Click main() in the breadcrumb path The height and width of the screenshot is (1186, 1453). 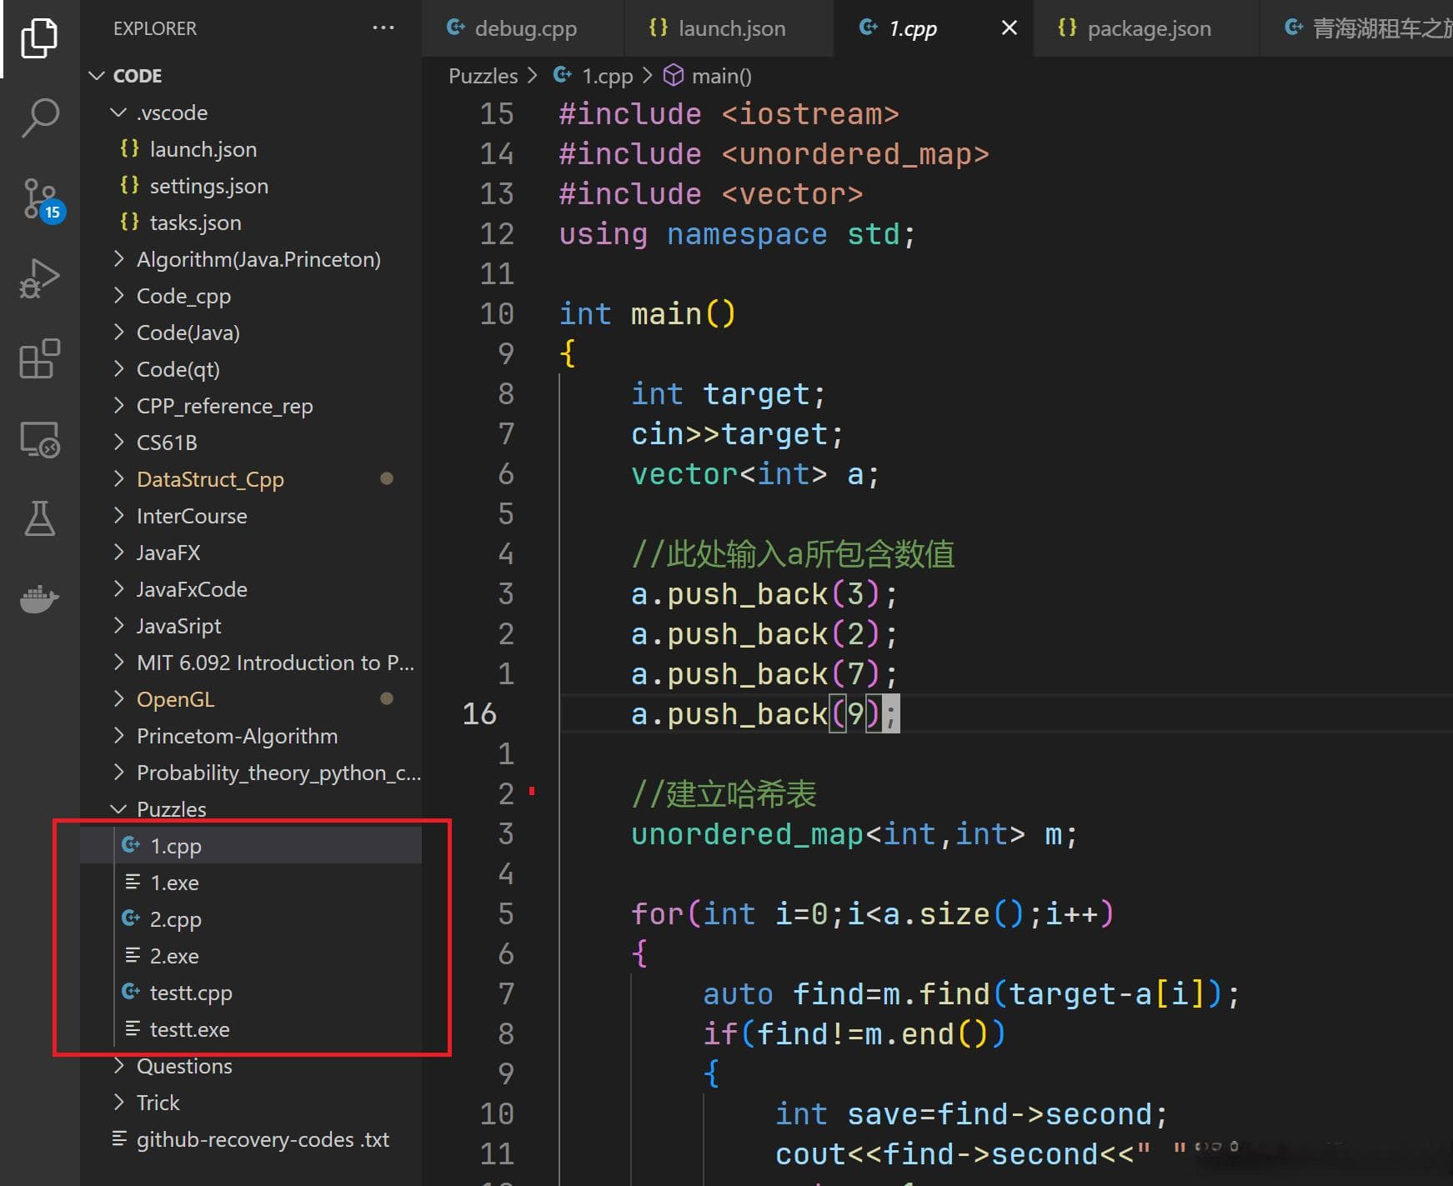point(722,76)
